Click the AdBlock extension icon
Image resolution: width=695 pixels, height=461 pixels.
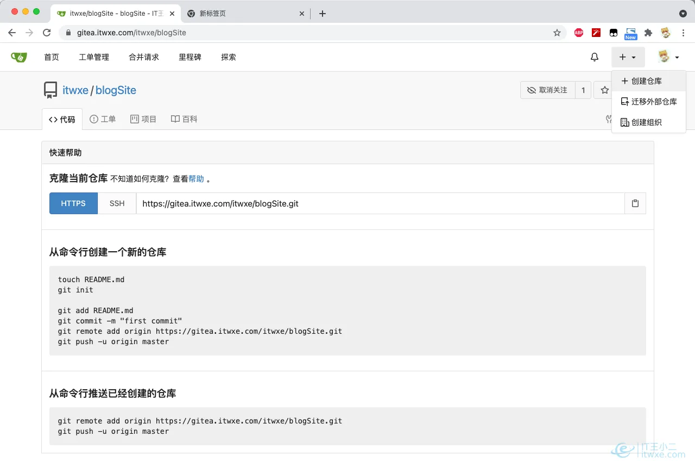[x=578, y=33]
